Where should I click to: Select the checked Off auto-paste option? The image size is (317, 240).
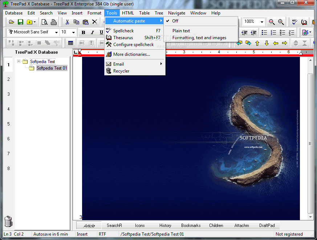pyautogui.click(x=201, y=21)
